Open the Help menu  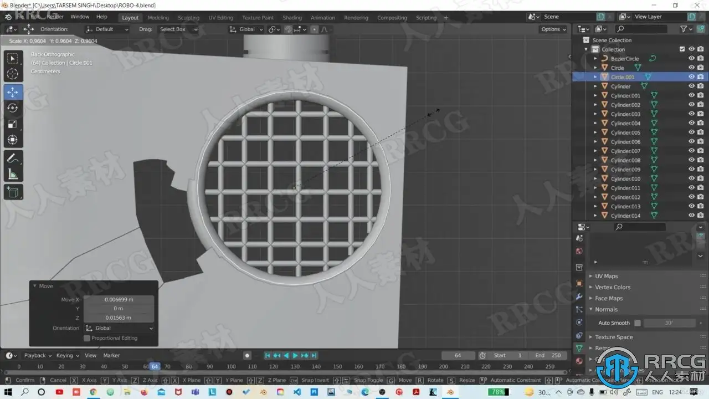click(102, 17)
